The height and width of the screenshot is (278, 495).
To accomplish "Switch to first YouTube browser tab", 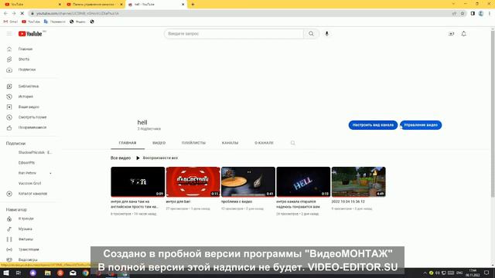I will click(32, 5).
